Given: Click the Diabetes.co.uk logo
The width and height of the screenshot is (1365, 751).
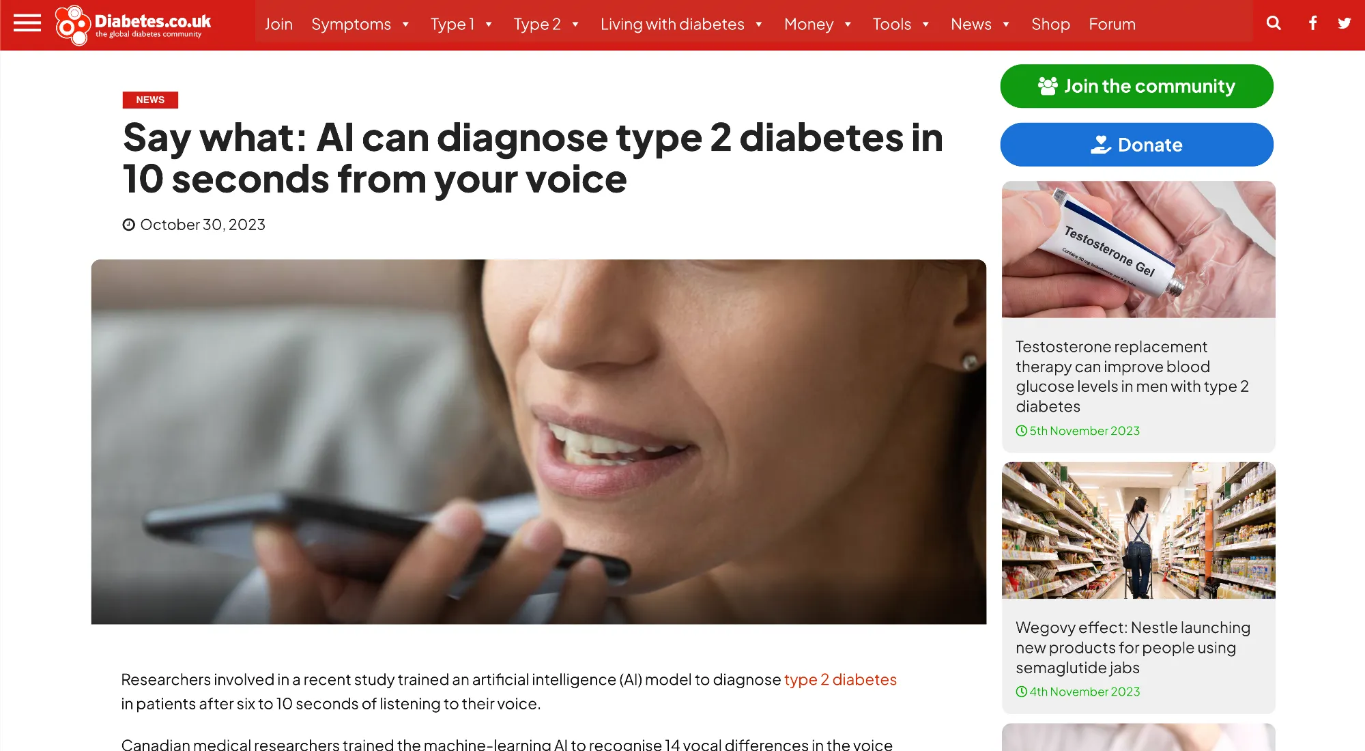Looking at the screenshot, I should coord(133,25).
